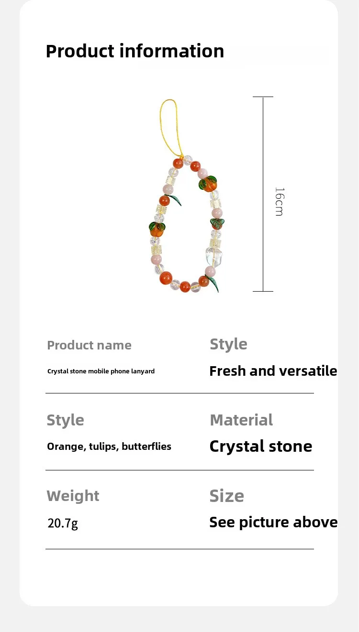Click the See picture above text
This screenshot has width=359, height=632.
coord(273,522)
